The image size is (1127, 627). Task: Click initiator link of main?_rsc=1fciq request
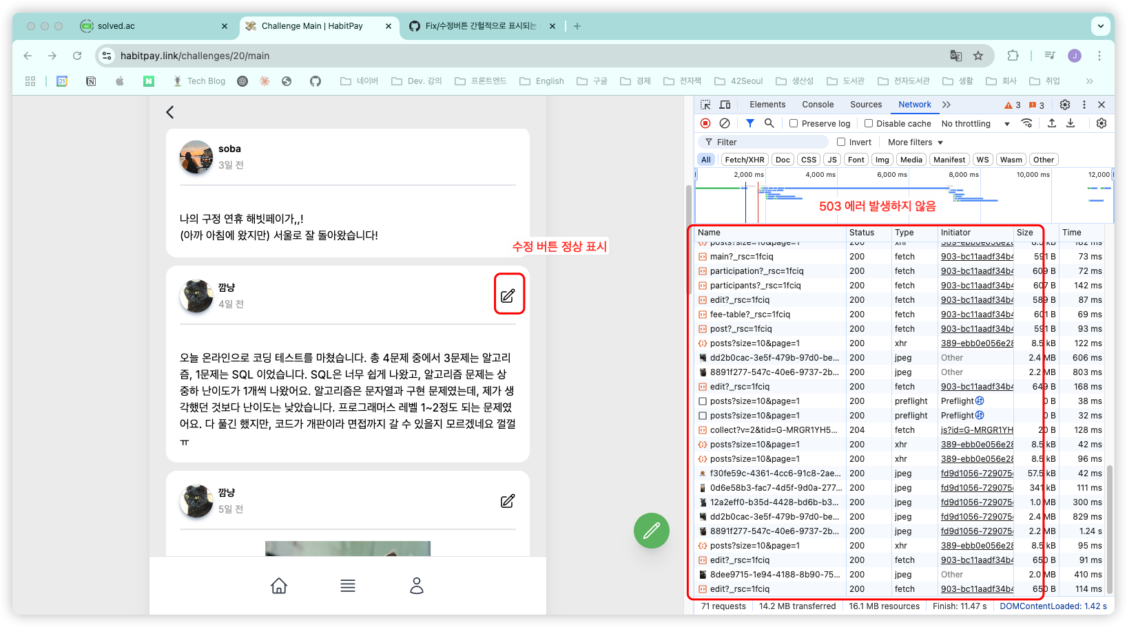coord(977,257)
